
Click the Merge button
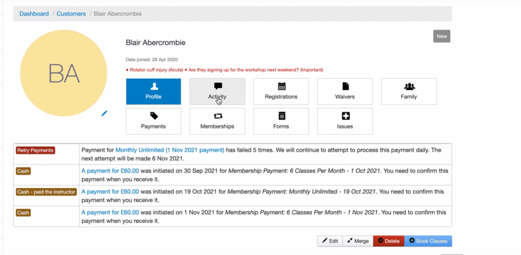[358, 241]
